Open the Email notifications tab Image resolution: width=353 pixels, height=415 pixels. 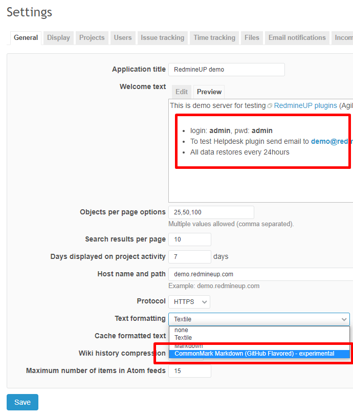click(x=297, y=38)
